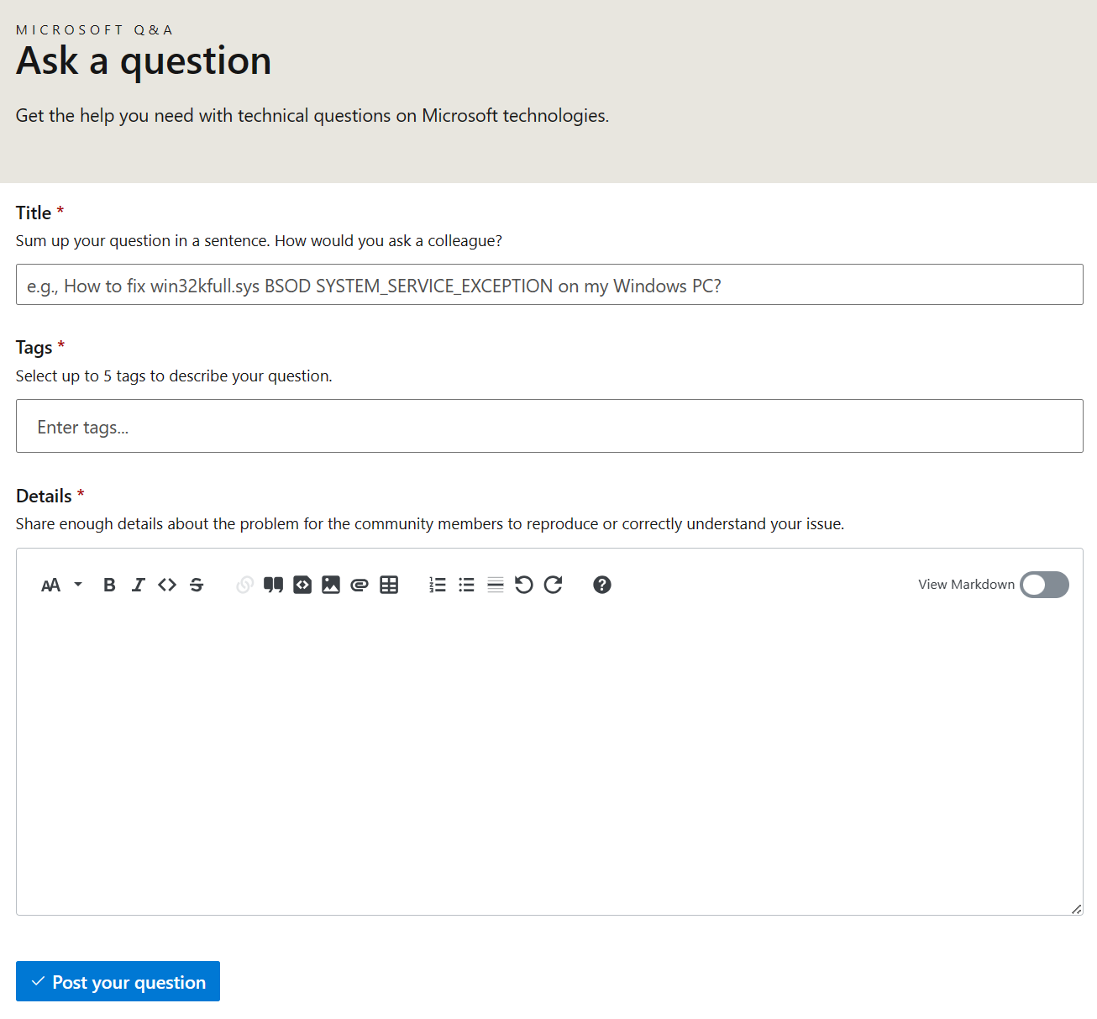
Task: Start a bulleted list in the editor
Action: (x=467, y=585)
